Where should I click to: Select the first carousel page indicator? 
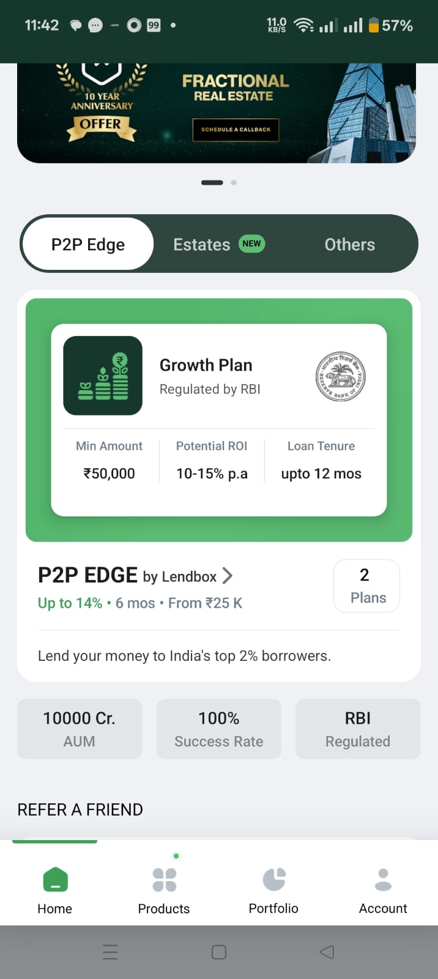212,182
